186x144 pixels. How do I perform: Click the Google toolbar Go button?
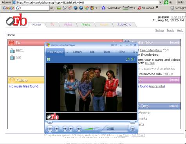52,8
